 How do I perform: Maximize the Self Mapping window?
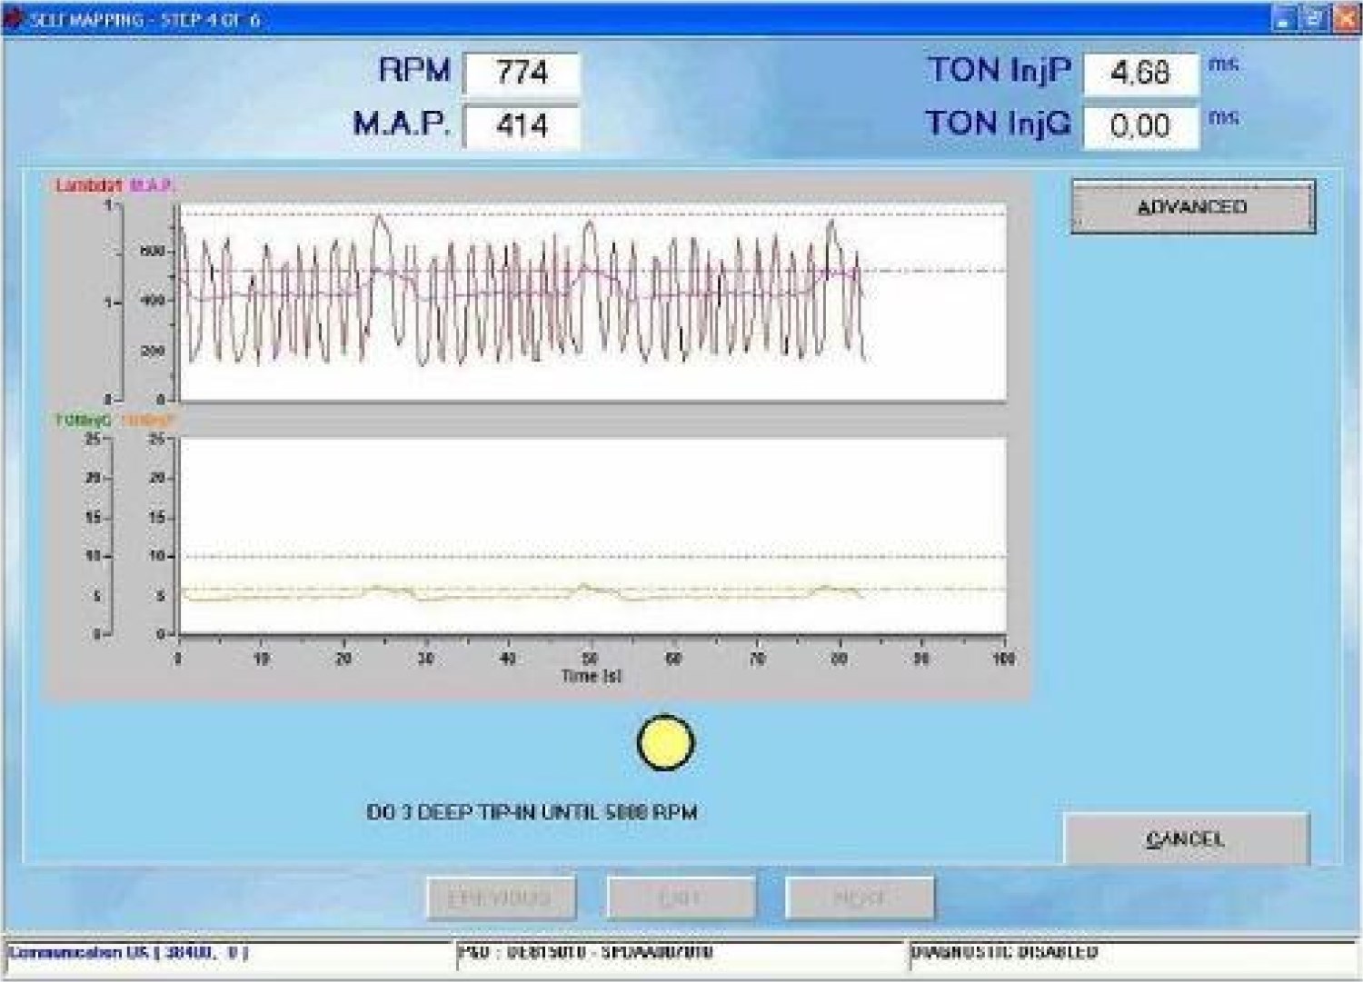(x=1314, y=19)
